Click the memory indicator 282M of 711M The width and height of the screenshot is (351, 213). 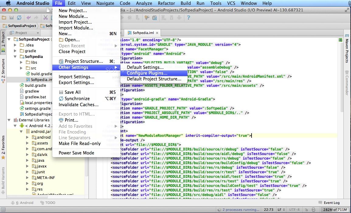(x=335, y=210)
